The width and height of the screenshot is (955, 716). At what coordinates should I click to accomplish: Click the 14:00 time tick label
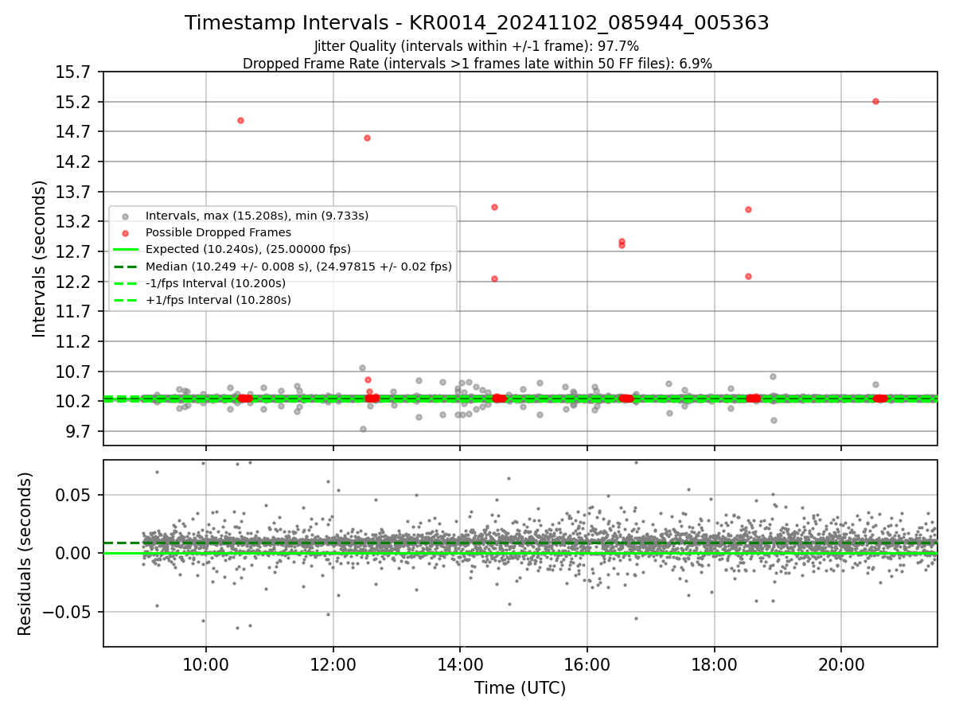460,663
